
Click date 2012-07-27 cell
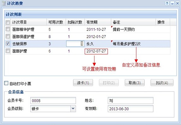(x=96, y=51)
